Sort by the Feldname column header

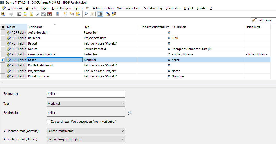[55, 27]
